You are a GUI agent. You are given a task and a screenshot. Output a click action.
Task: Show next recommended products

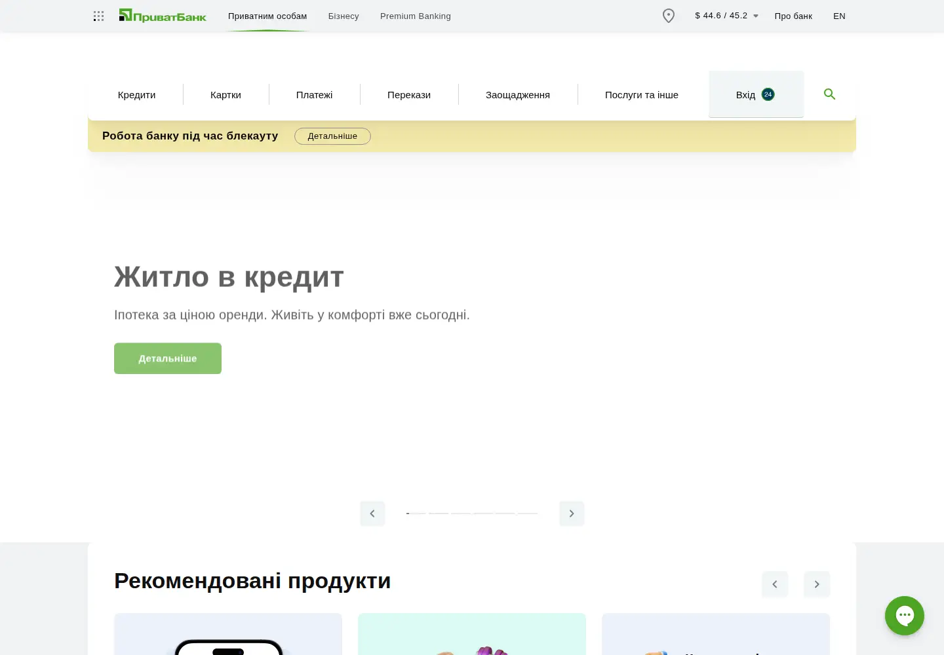(817, 584)
